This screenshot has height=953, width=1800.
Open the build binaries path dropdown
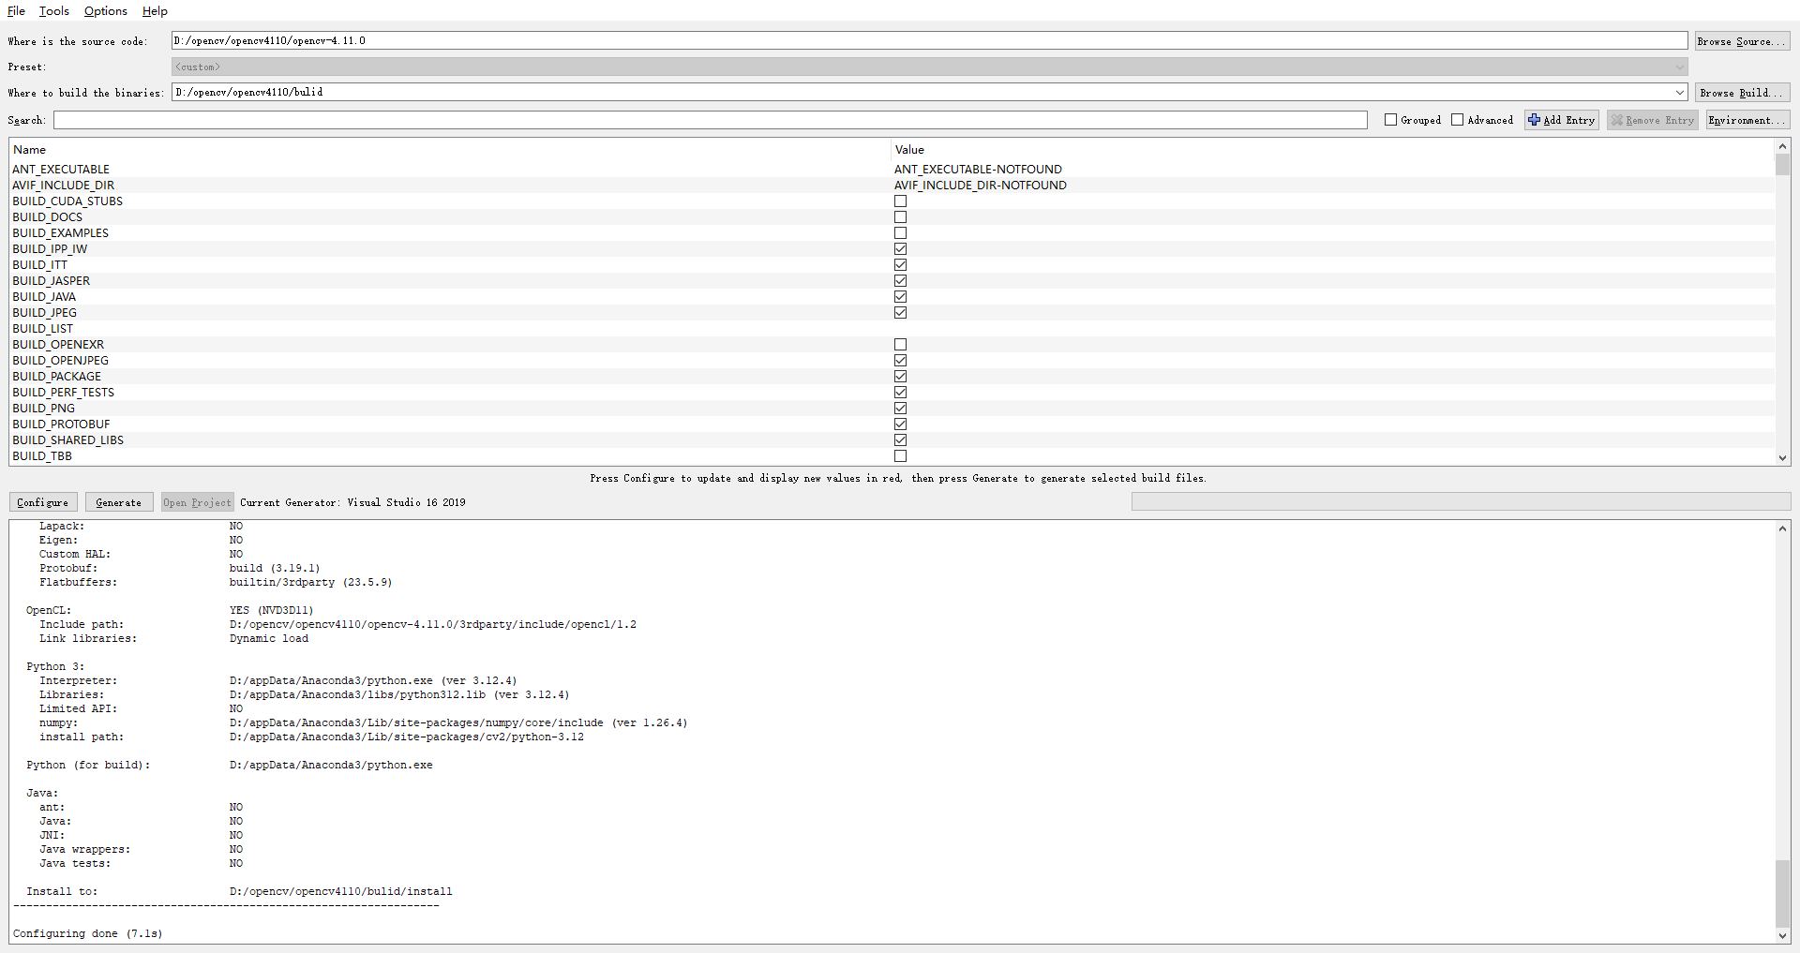click(x=1678, y=92)
